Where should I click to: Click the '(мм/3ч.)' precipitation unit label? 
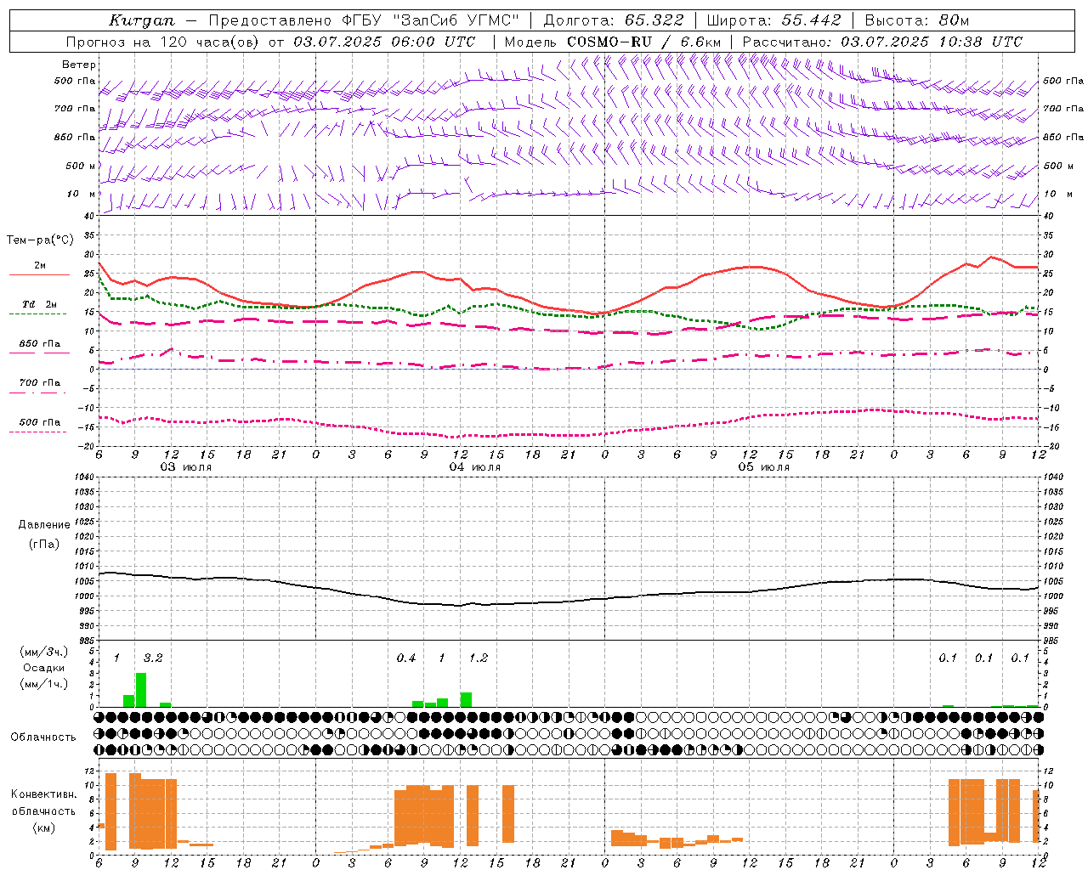tap(44, 652)
